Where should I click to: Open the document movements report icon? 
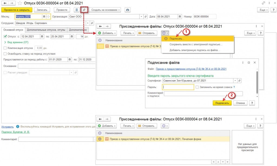tap(77, 10)
